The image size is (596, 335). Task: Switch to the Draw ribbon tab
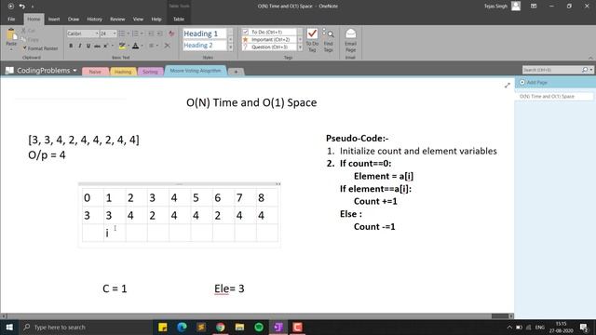[74, 19]
